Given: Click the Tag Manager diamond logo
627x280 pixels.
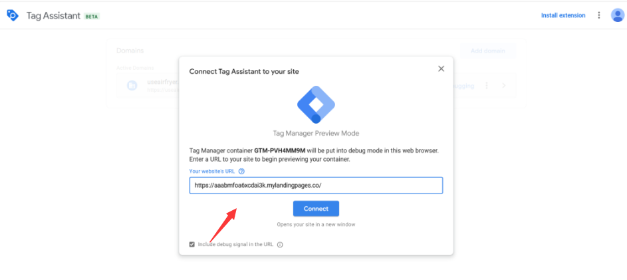Looking at the screenshot, I should [x=316, y=104].
